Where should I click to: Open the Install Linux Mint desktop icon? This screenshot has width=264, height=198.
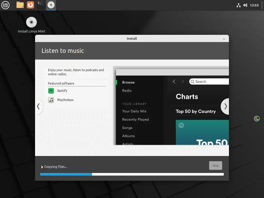coord(31,22)
